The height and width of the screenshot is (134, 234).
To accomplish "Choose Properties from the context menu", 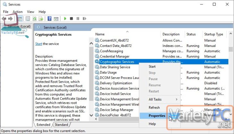I will pyautogui.click(x=157, y=115).
